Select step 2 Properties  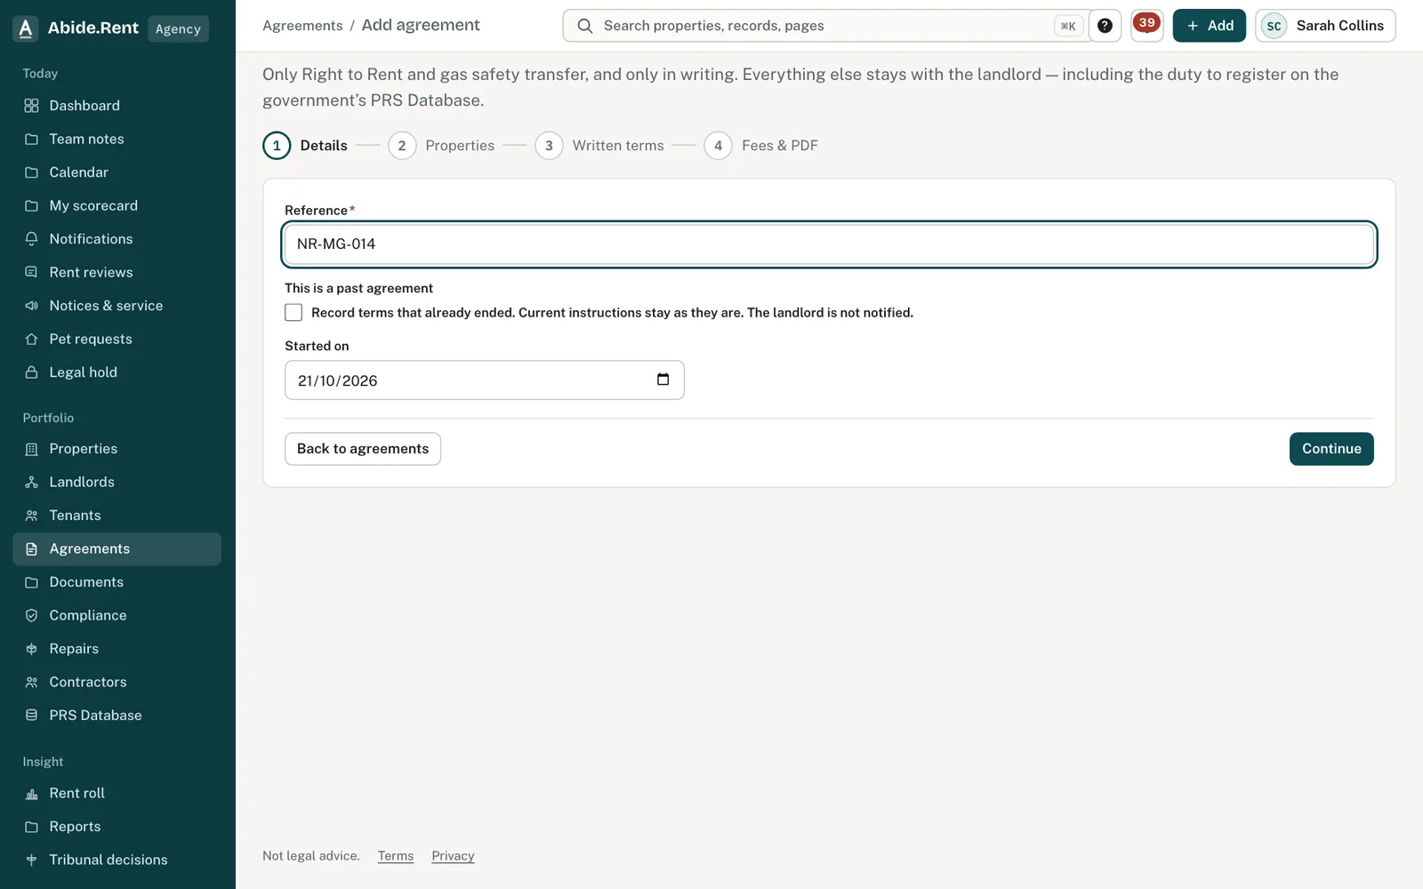(x=441, y=146)
